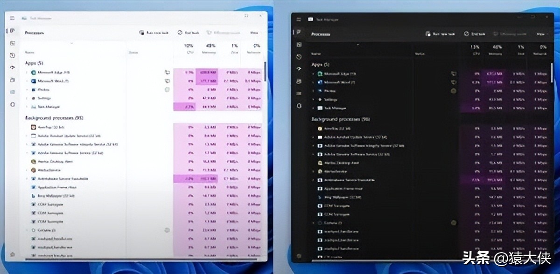This screenshot has width=560, height=274.
Task: Click the Efficiency mode button in the dark Task Manager
Action: pos(510,34)
